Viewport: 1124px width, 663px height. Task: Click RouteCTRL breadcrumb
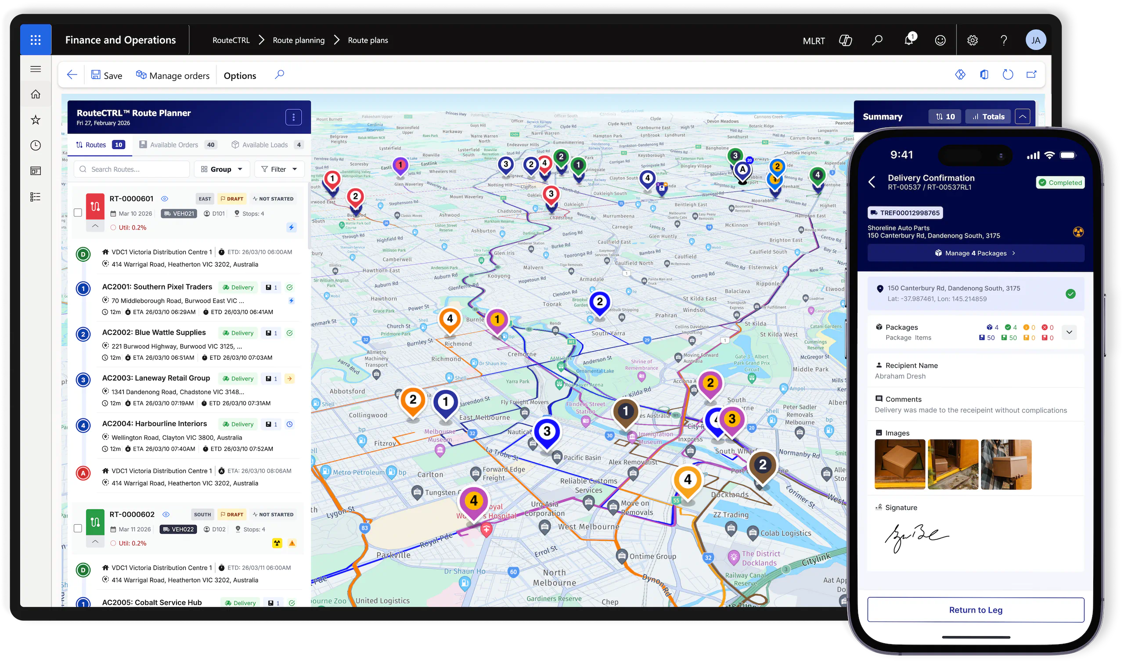point(231,40)
